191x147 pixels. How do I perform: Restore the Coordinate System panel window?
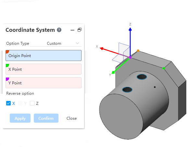80,30
